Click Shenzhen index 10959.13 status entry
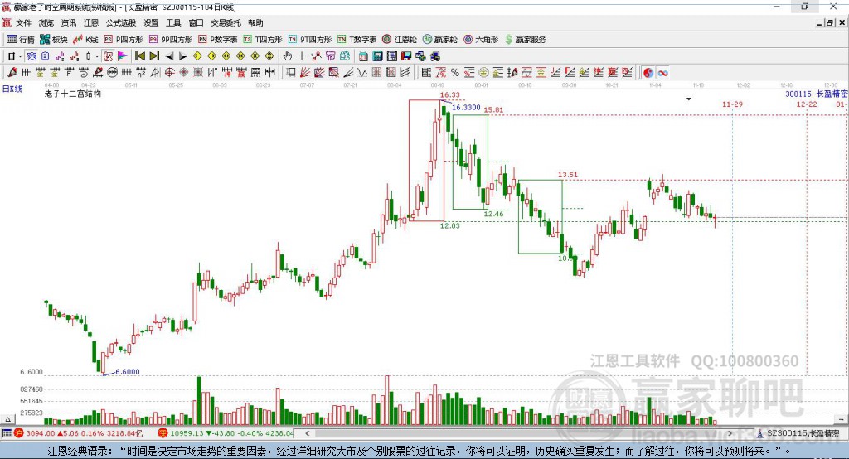This screenshot has width=849, height=459. 226,433
